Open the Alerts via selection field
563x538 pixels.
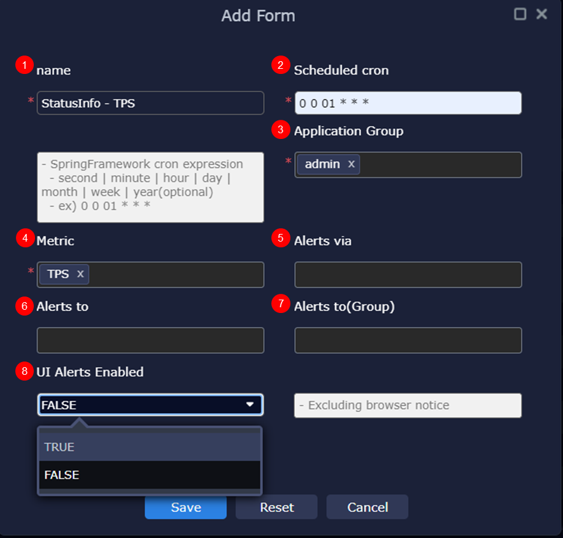pos(408,275)
